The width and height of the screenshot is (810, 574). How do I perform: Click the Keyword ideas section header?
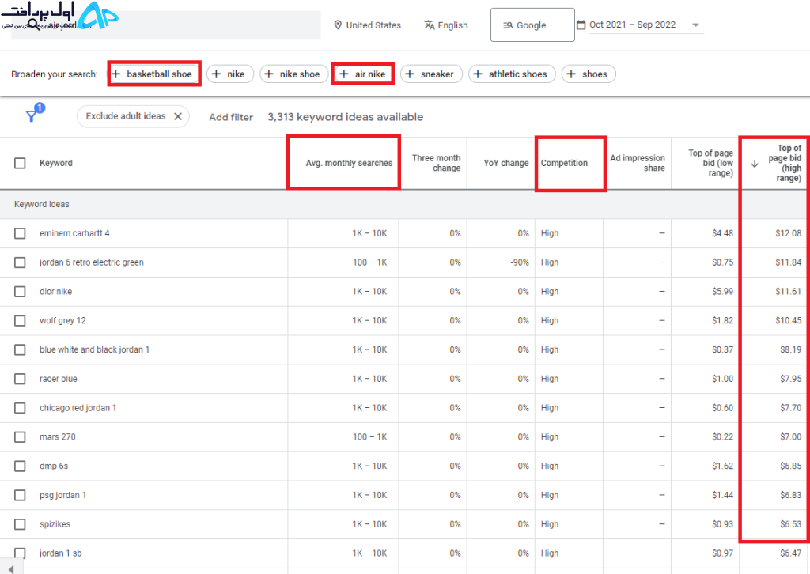(x=42, y=205)
